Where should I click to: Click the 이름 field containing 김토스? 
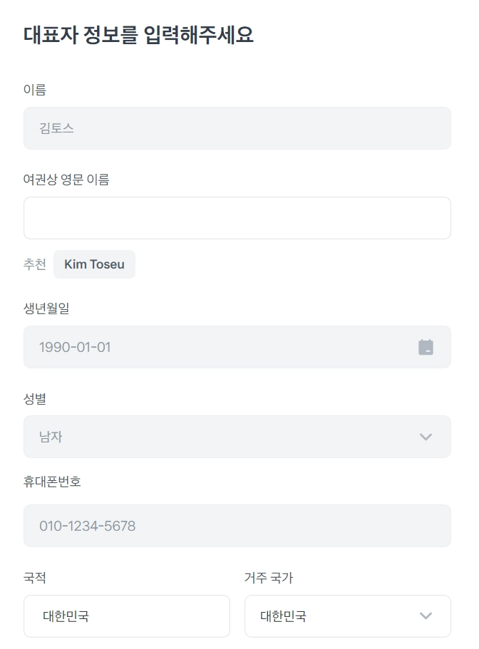point(237,128)
